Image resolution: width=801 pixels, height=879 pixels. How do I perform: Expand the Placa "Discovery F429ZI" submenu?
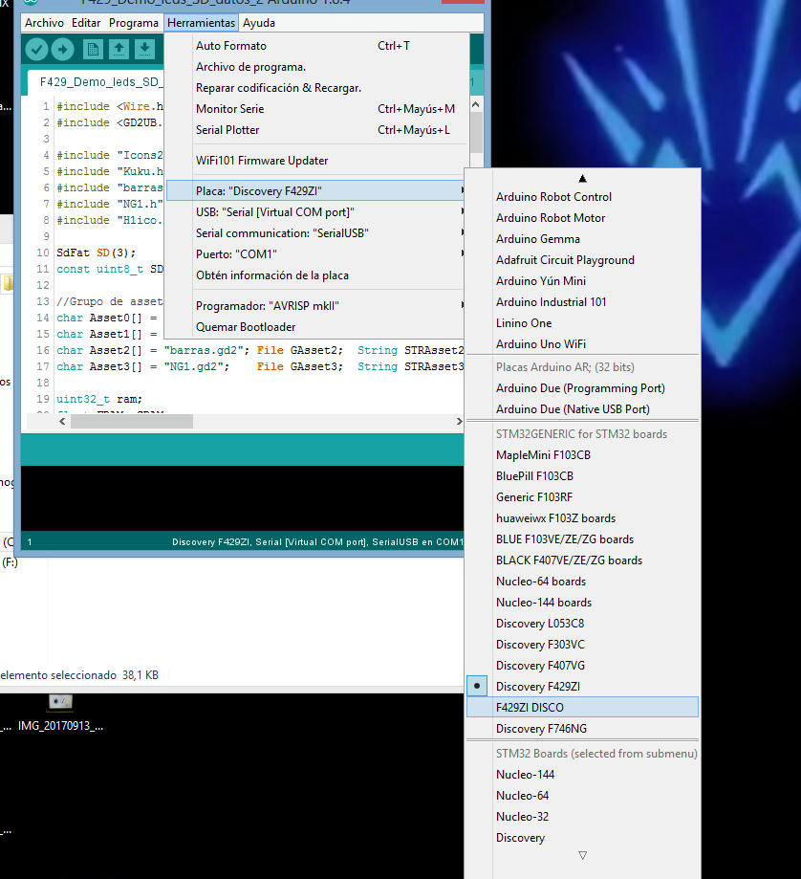tap(316, 191)
